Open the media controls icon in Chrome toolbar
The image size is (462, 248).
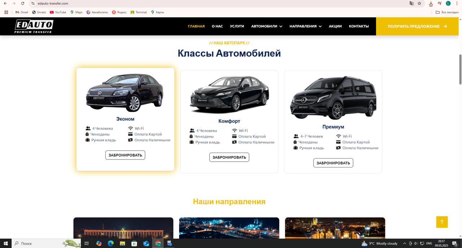click(x=440, y=3)
